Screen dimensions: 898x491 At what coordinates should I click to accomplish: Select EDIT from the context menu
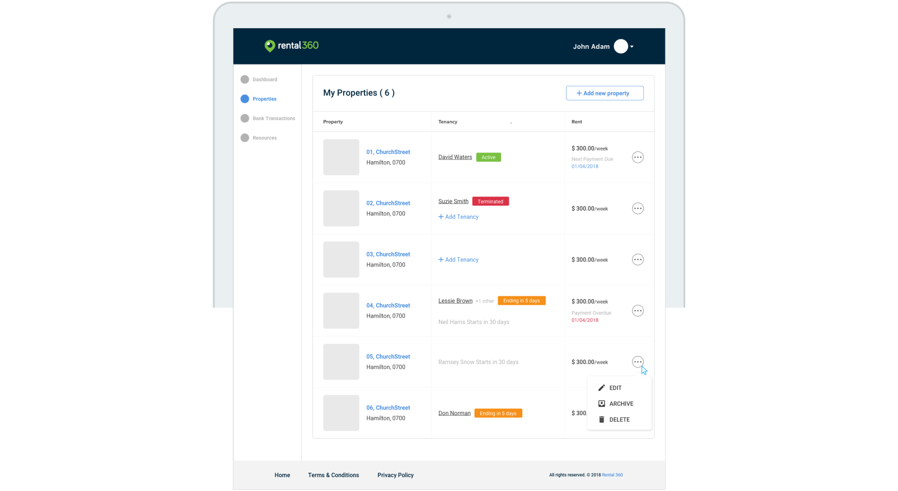click(615, 388)
